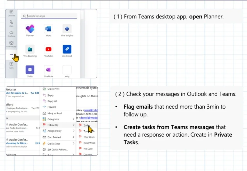Open the Viva Learning app

point(30,49)
